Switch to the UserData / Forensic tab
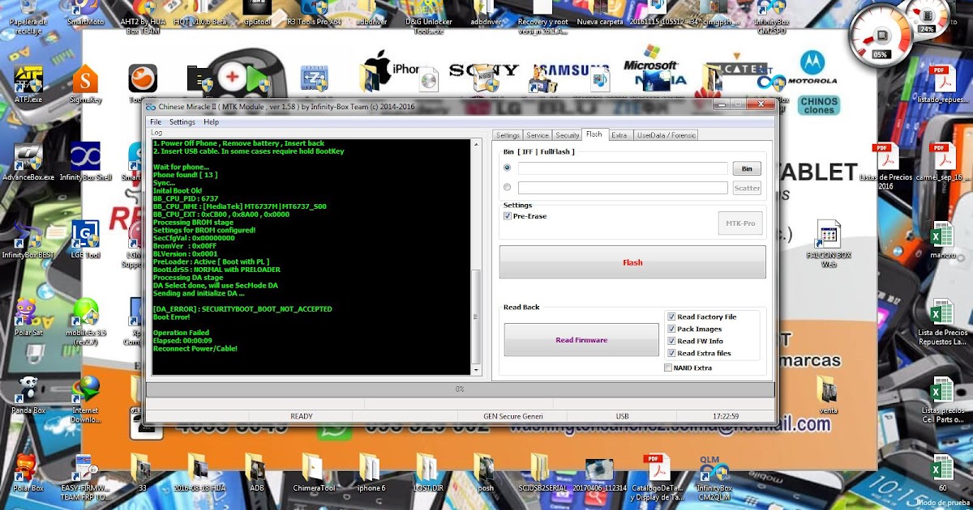The width and height of the screenshot is (973, 510). coord(667,135)
